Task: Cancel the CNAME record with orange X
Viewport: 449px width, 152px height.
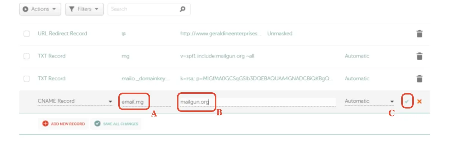Action: click(419, 101)
